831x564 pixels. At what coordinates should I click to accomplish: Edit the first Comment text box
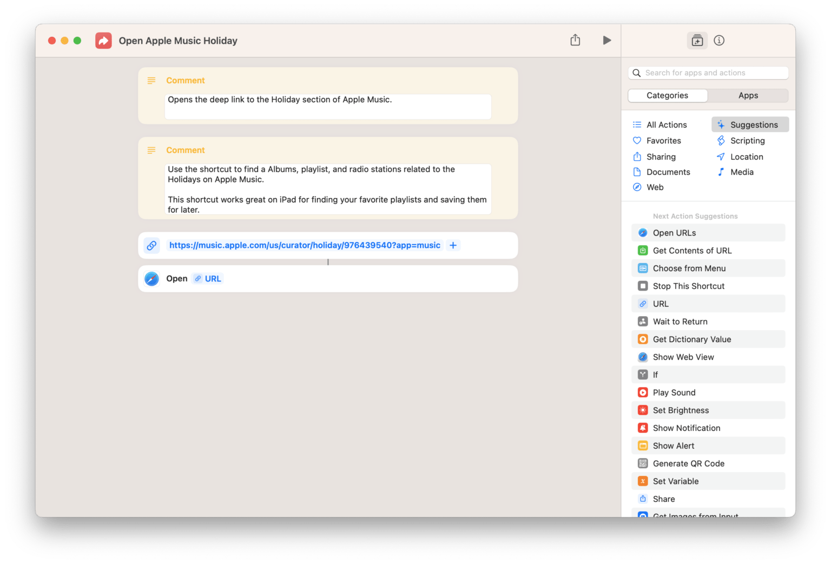(327, 106)
